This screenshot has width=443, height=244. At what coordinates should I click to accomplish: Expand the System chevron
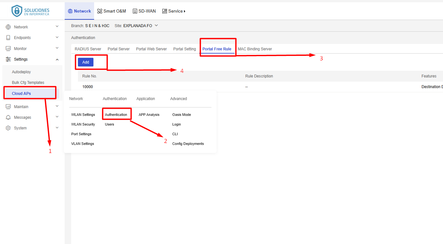pos(57,127)
